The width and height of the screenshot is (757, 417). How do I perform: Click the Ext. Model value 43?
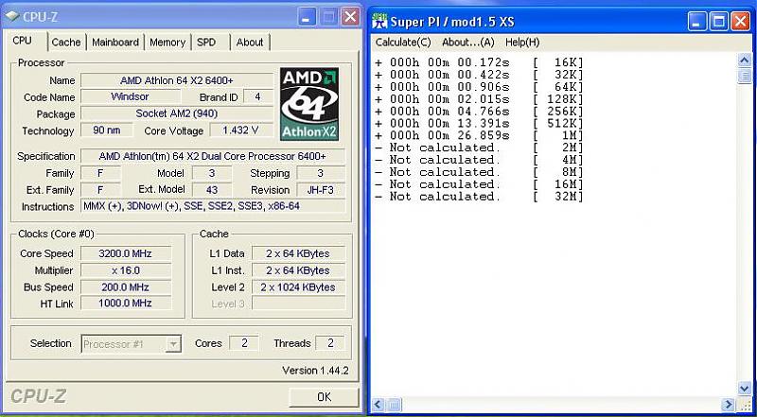(211, 190)
